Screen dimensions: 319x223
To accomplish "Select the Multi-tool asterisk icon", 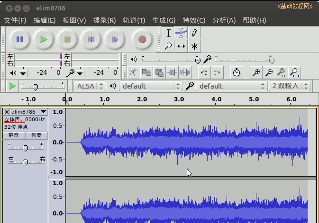I will (194, 46).
